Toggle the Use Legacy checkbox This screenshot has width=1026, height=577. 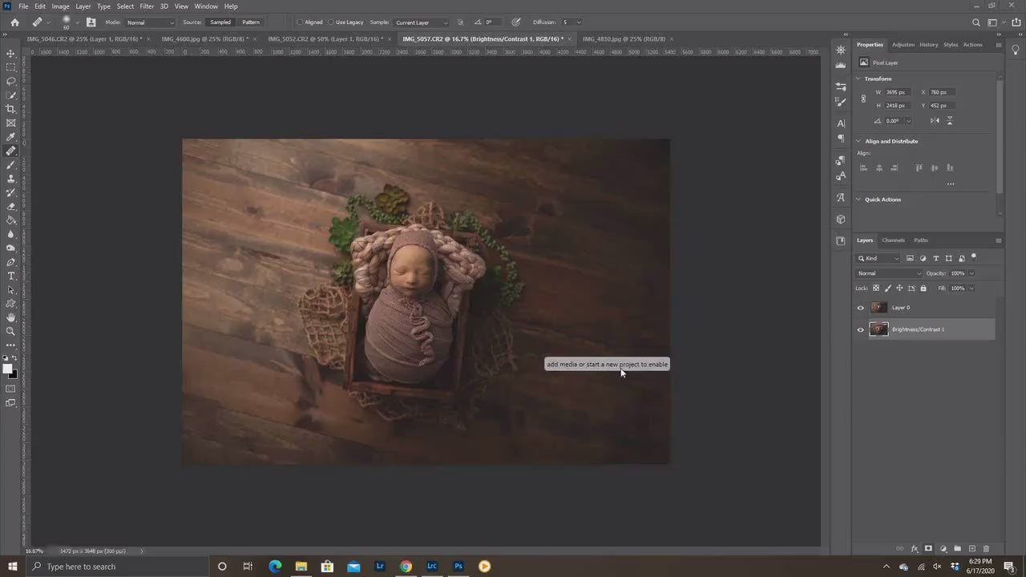(x=331, y=22)
